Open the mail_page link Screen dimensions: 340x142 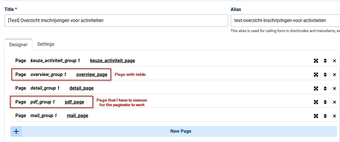tap(77, 116)
